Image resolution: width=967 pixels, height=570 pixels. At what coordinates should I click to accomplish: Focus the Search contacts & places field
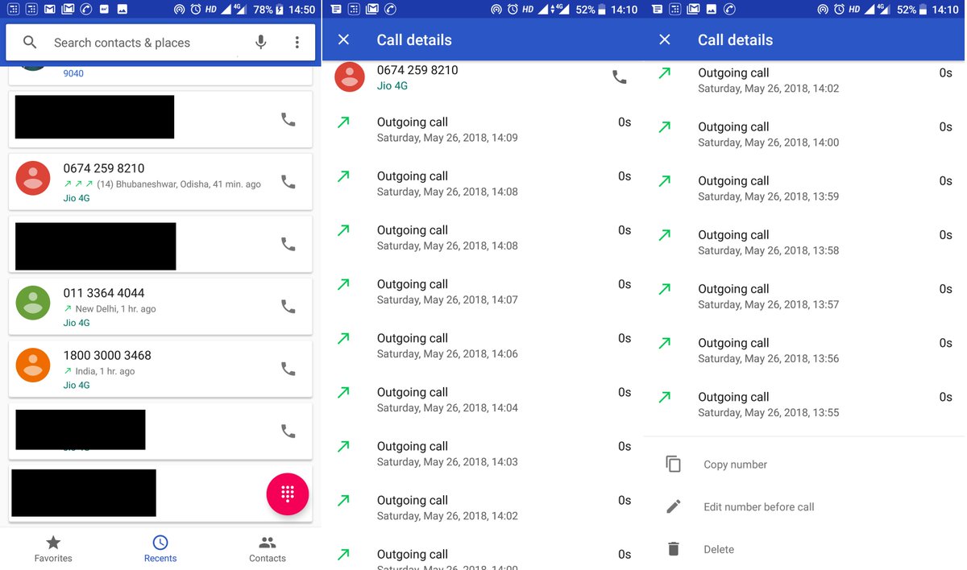(160, 42)
